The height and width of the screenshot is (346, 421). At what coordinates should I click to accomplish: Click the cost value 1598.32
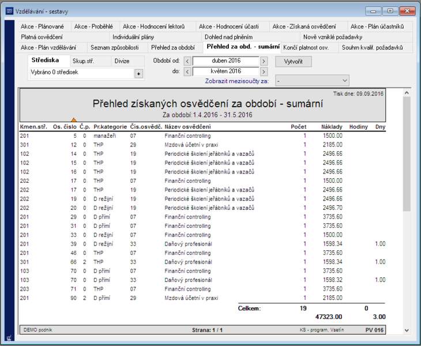[332, 280]
